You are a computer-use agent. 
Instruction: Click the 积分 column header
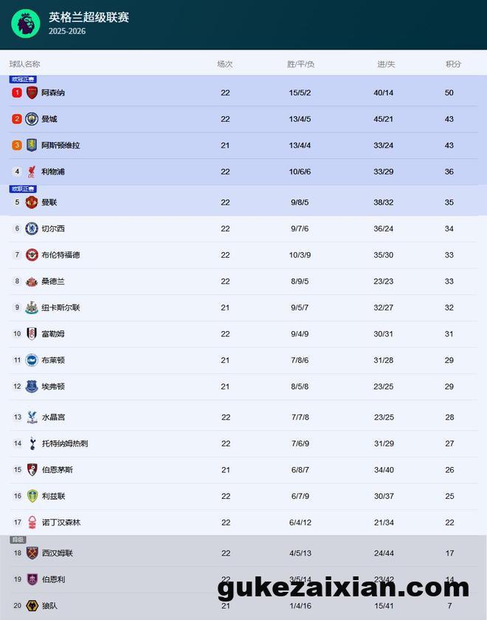(x=453, y=64)
